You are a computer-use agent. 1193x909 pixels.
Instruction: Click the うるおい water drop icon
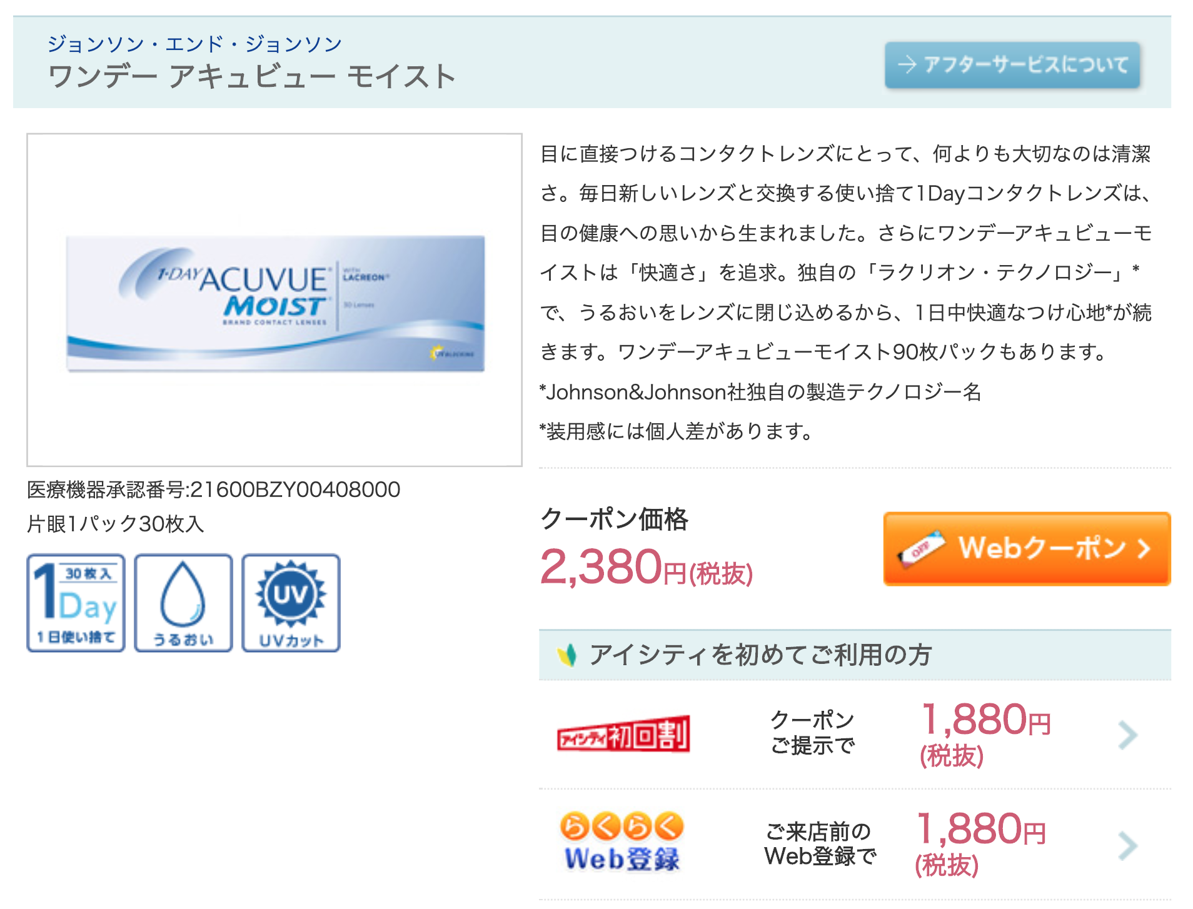click(x=183, y=603)
